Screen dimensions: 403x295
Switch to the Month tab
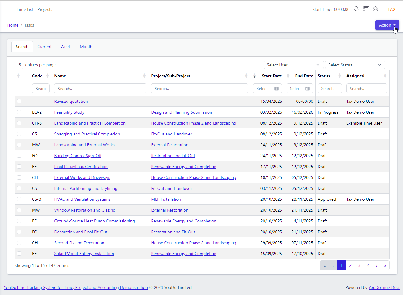pyautogui.click(x=86, y=47)
